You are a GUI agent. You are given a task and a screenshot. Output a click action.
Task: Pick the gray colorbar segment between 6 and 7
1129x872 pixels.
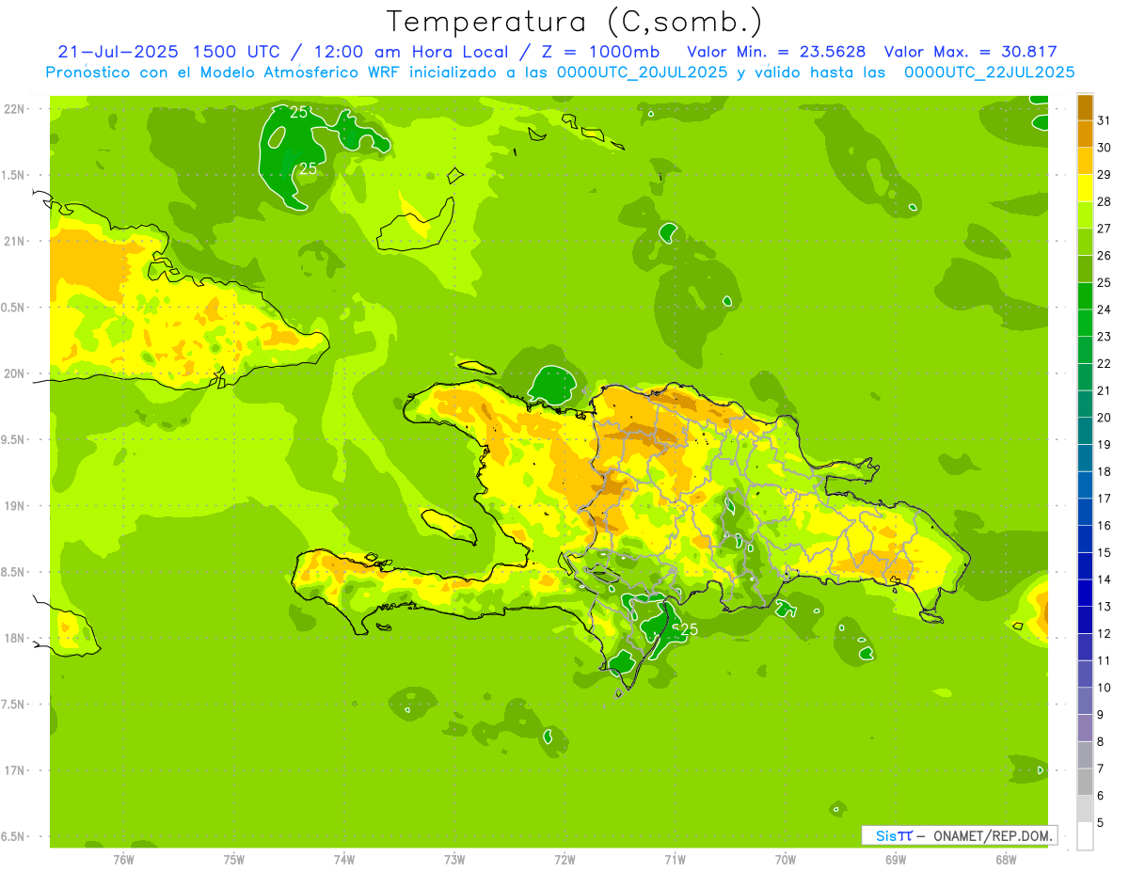pyautogui.click(x=1085, y=783)
